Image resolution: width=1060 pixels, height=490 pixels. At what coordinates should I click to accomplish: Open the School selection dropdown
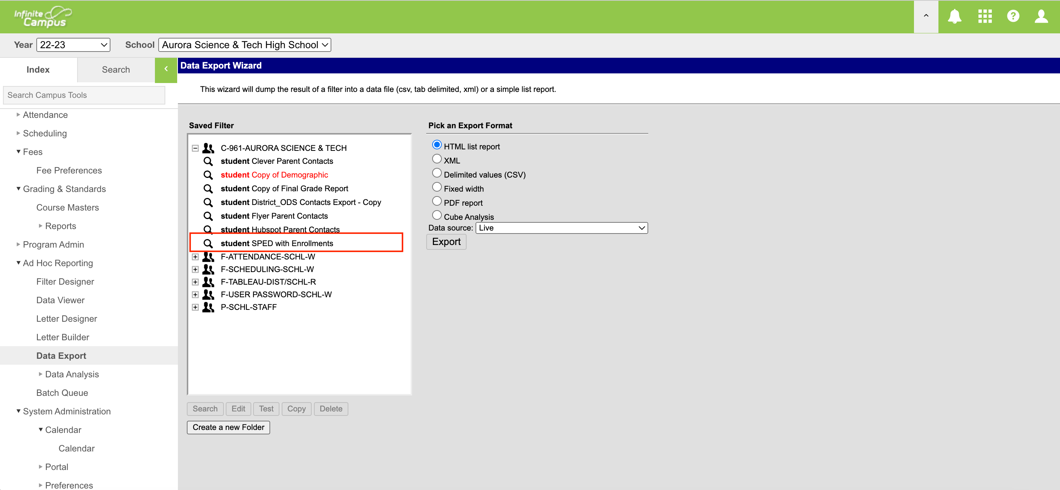pyautogui.click(x=244, y=45)
